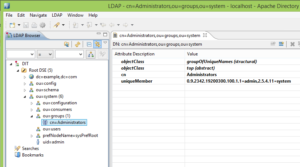
Task: Open the quick search operator combo box
Action: coord(45,54)
